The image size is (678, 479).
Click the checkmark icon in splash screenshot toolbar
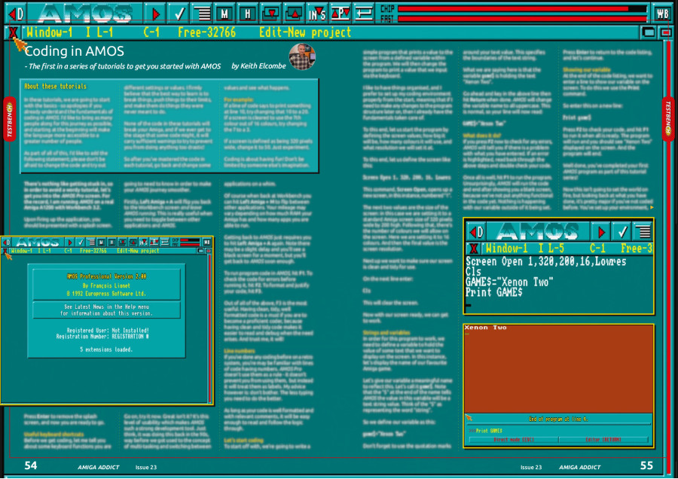80,242
